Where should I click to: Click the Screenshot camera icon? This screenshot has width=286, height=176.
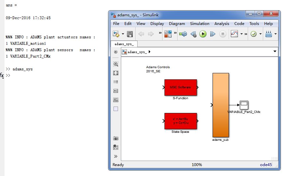pyautogui.click(x=116, y=138)
